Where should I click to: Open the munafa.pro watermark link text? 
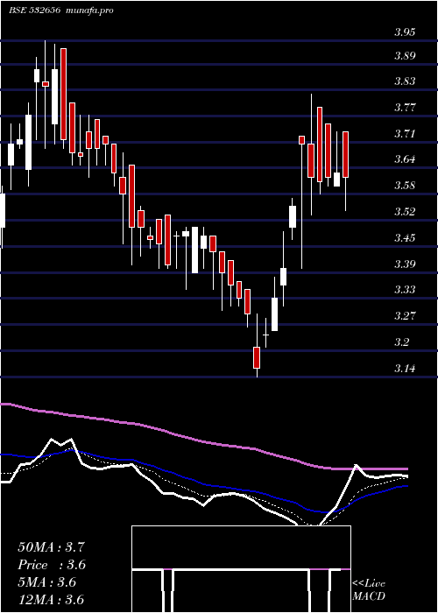pos(89,11)
